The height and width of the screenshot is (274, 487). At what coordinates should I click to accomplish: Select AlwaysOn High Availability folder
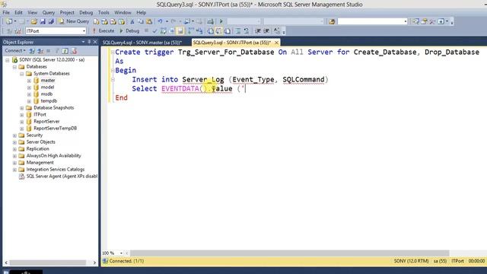[x=53, y=155]
